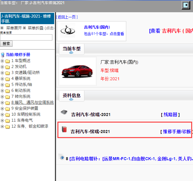Screen dimensions: 193x181
Task: Click the menu expand icon 菜单展开
Action: point(2,28)
